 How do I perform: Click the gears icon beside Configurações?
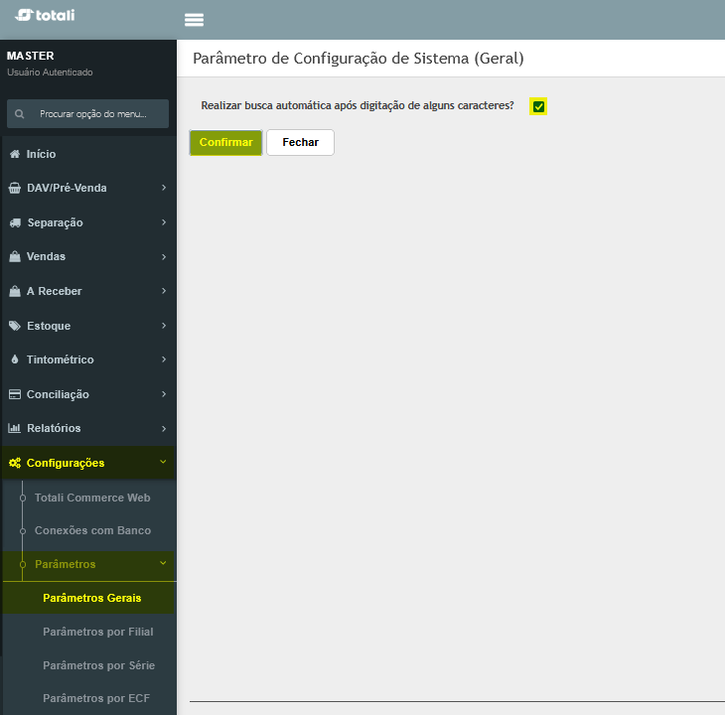[x=15, y=463]
